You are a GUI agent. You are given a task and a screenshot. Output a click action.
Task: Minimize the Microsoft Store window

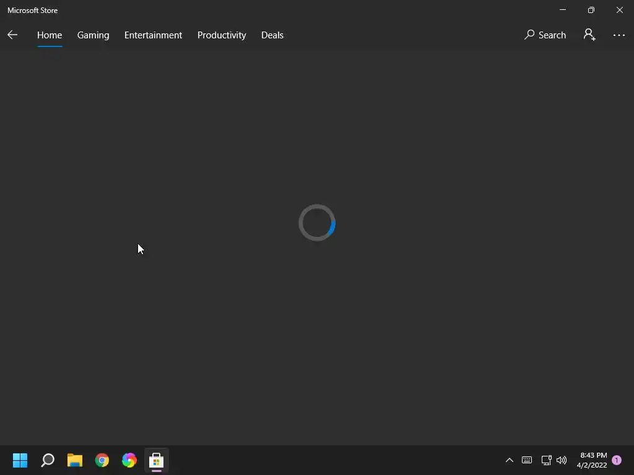(563, 10)
